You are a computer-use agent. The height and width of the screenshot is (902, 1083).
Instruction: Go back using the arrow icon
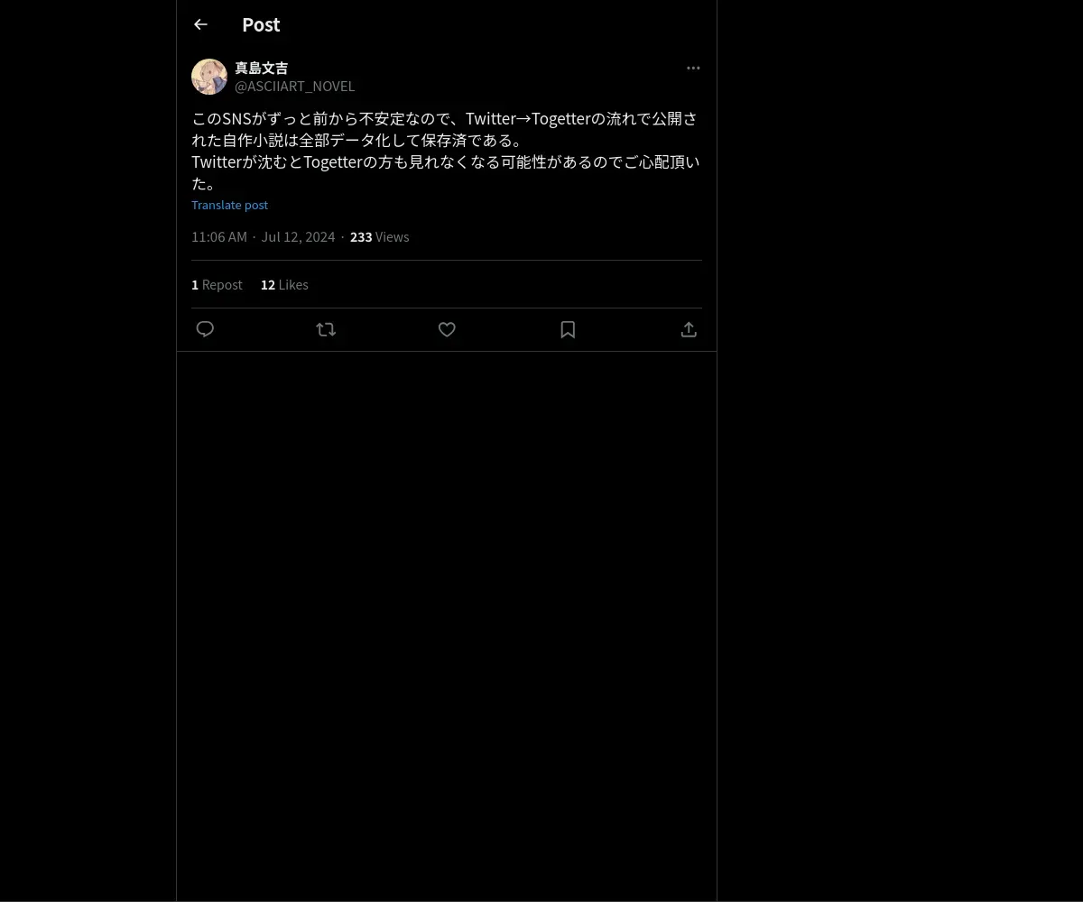[x=200, y=24]
